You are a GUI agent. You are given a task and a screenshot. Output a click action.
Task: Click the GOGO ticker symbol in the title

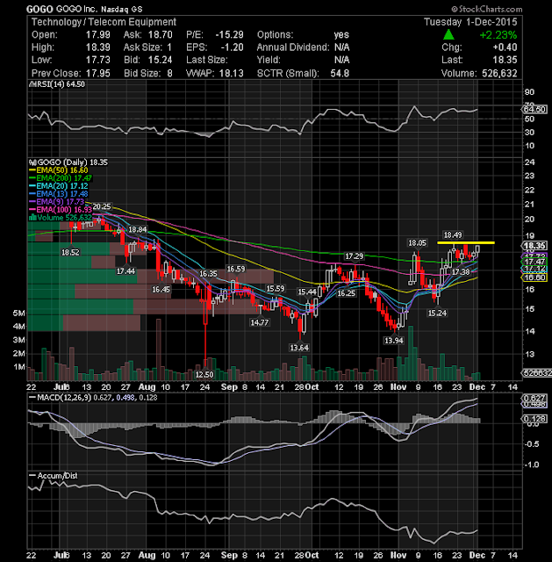pyautogui.click(x=39, y=9)
